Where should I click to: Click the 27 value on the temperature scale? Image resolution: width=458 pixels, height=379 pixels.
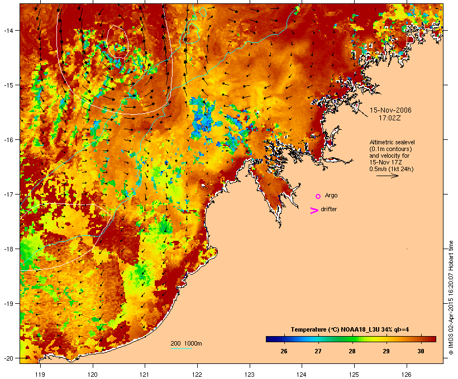pyautogui.click(x=318, y=351)
